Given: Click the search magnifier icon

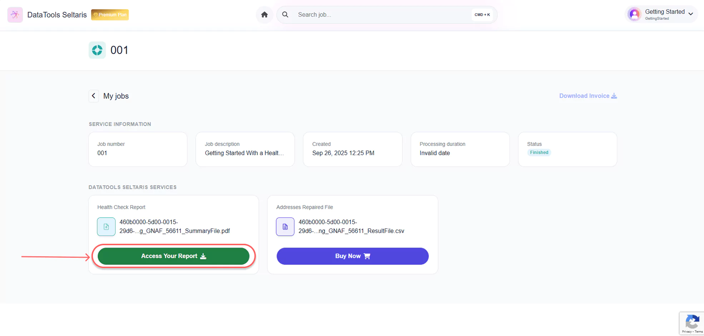Looking at the screenshot, I should tap(285, 15).
